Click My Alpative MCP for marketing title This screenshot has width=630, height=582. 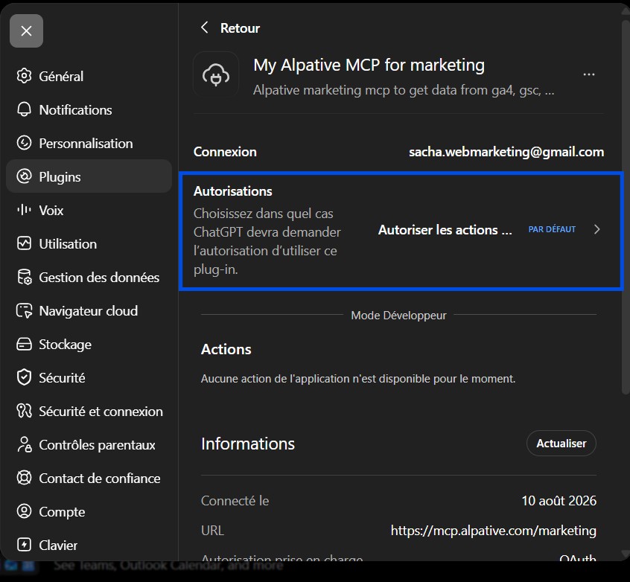pos(369,65)
